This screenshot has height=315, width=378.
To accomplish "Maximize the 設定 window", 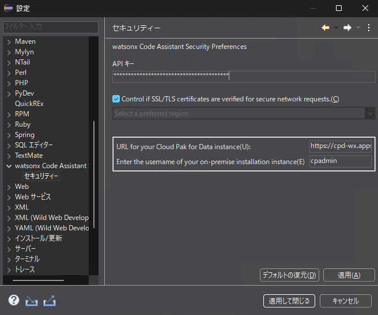I will pos(339,8).
